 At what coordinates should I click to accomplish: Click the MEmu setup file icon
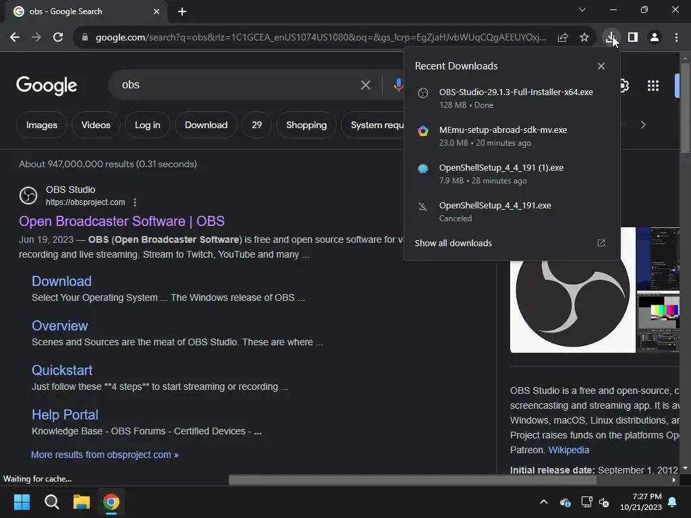click(423, 131)
